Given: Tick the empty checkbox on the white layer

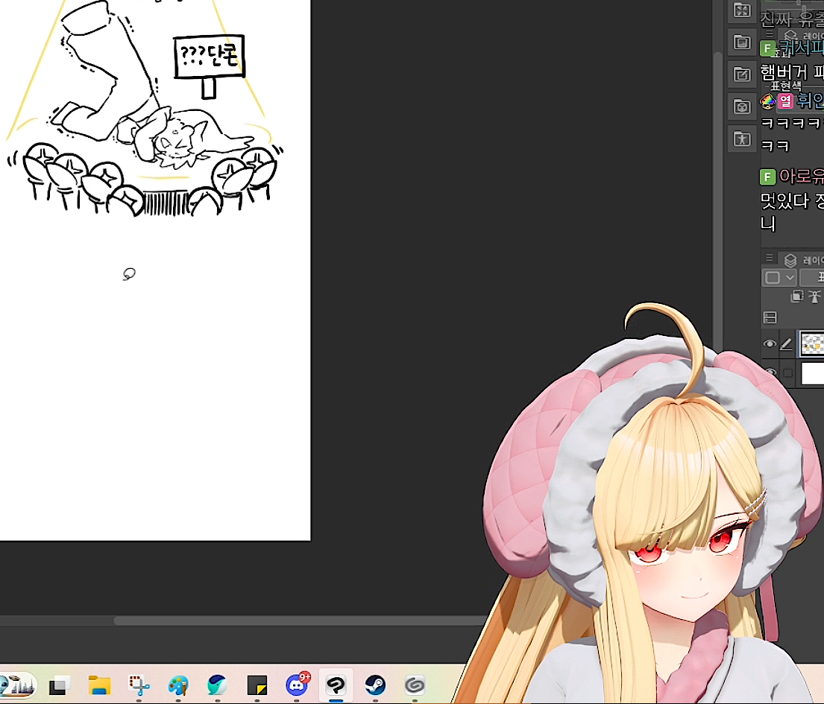Looking at the screenshot, I should pos(787,372).
